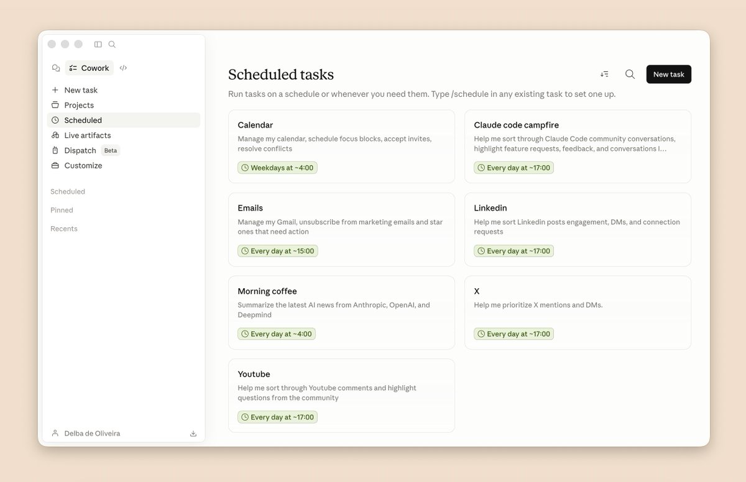Click the user avatar icon at sidebar bottom

tap(55, 434)
